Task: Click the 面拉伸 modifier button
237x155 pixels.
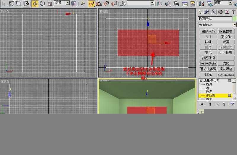Action: [x=226, y=37]
